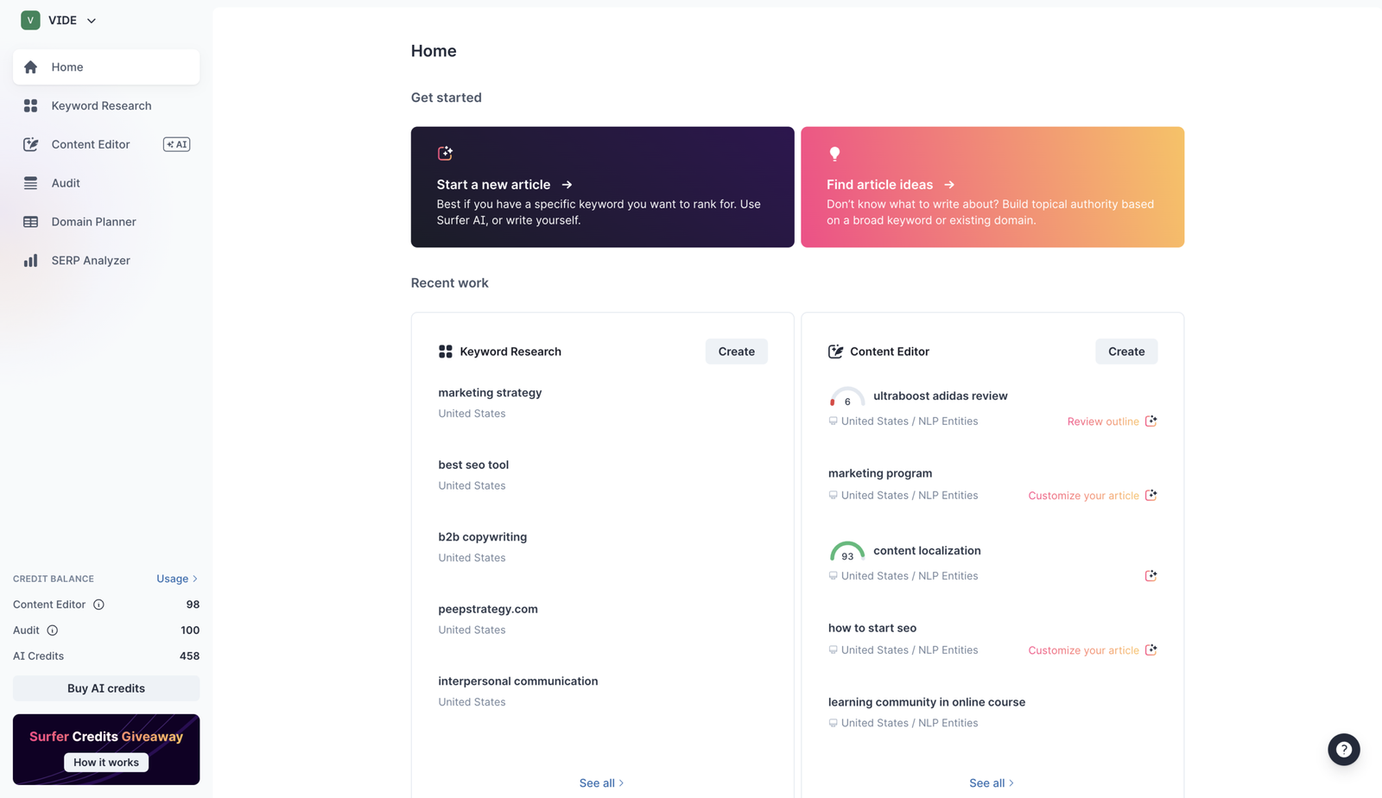This screenshot has height=798, width=1382.
Task: Click the AI icon beside Review outline
Action: click(x=1151, y=421)
